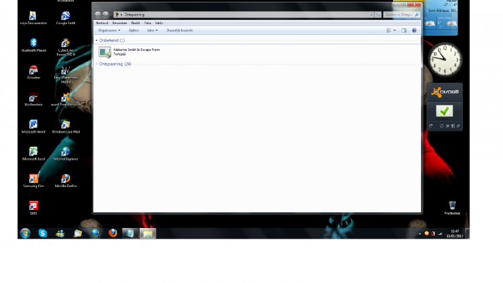Screen dimensions: 503x283
Task: Open the Prullenbak recycle bin
Action: tap(452, 208)
